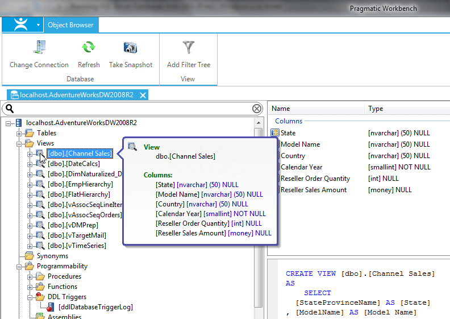The image size is (450, 319).
Task: Click the tree scrollbar up arrow
Action: pos(259,123)
